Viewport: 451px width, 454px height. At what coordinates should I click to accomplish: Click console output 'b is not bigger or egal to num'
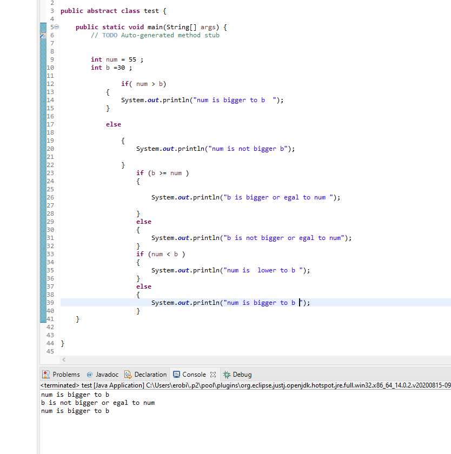[98, 403]
